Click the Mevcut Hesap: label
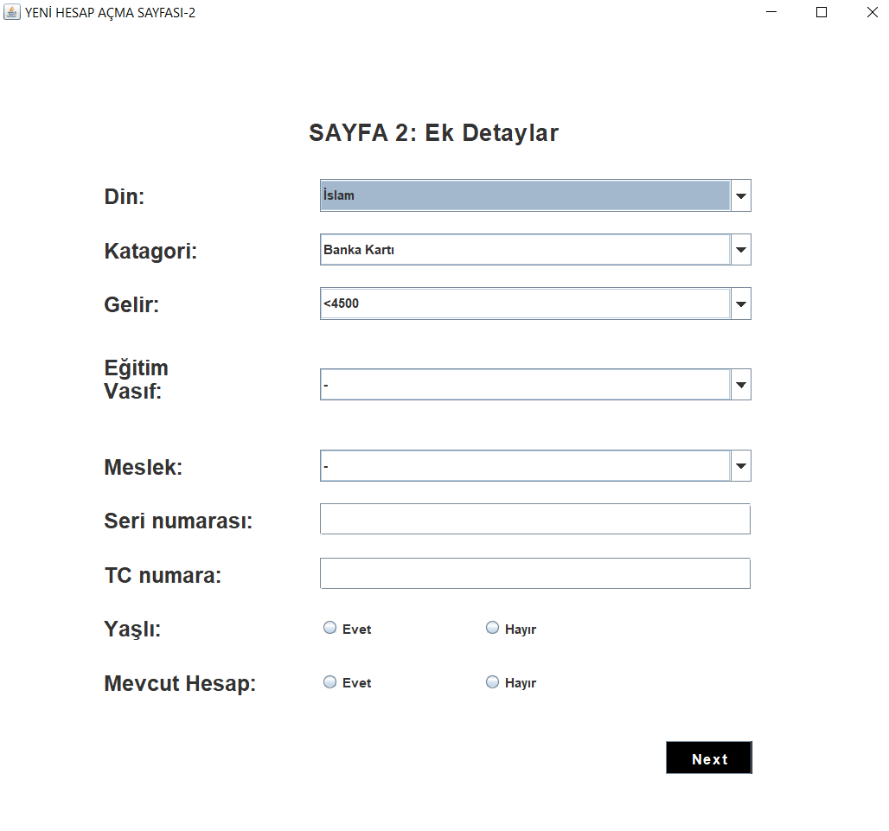The height and width of the screenshot is (831, 889). pyautogui.click(x=180, y=684)
